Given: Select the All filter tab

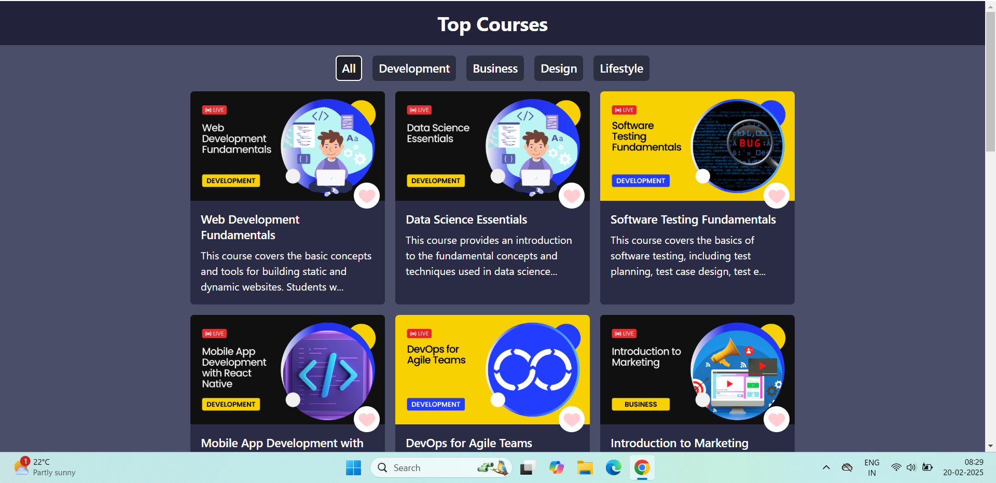Looking at the screenshot, I should pos(349,68).
